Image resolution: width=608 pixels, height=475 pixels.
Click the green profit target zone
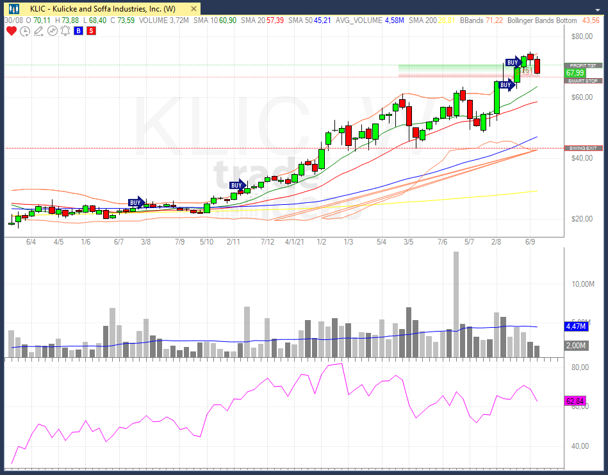click(x=452, y=69)
